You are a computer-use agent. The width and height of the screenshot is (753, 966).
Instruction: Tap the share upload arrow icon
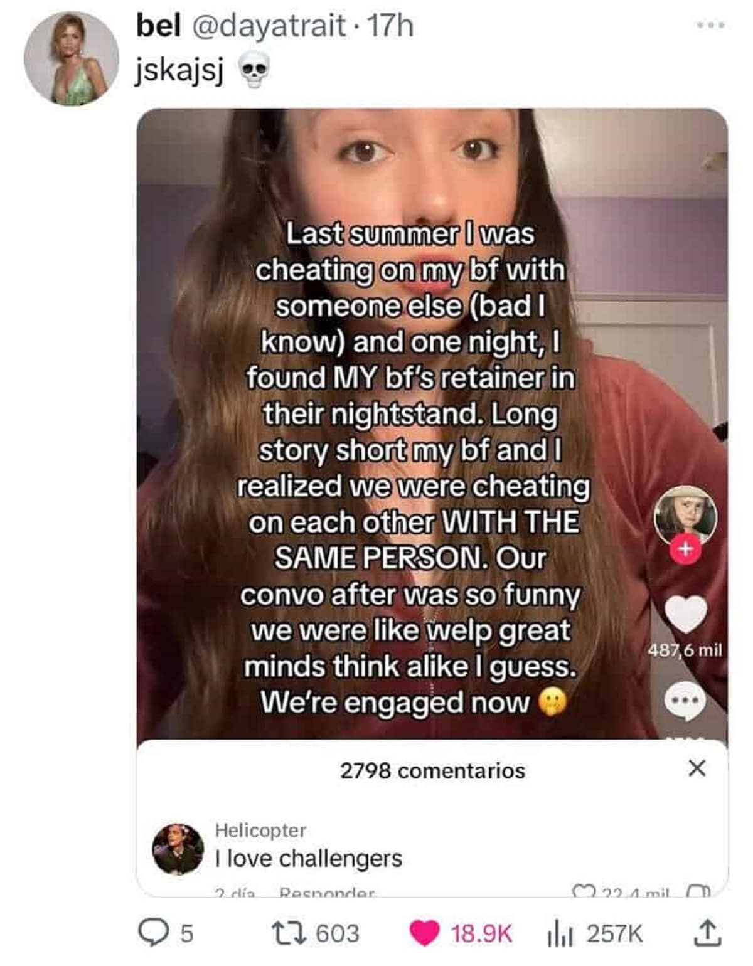708,933
